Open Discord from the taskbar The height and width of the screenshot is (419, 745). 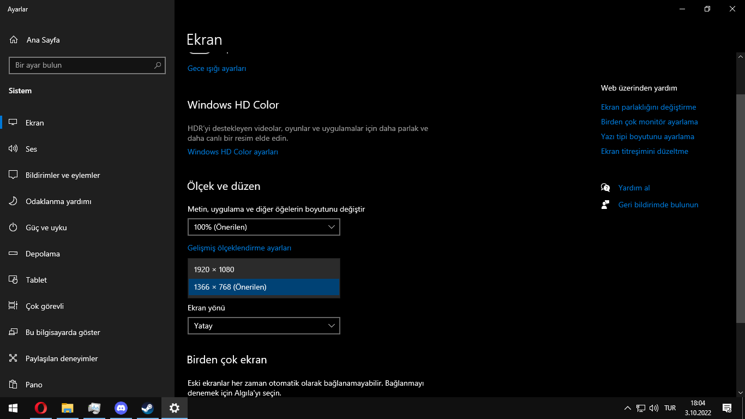(121, 408)
